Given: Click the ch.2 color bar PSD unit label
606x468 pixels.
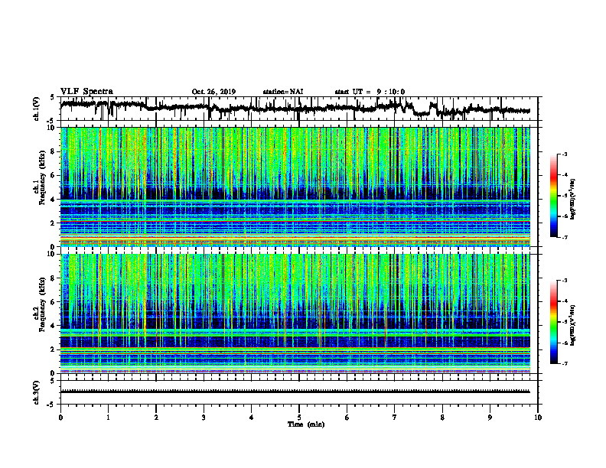Looking at the screenshot, I should (572, 325).
